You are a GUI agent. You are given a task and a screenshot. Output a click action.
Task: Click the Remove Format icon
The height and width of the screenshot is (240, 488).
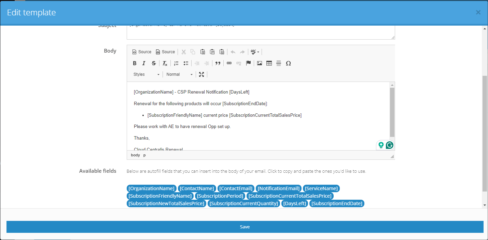(x=165, y=63)
